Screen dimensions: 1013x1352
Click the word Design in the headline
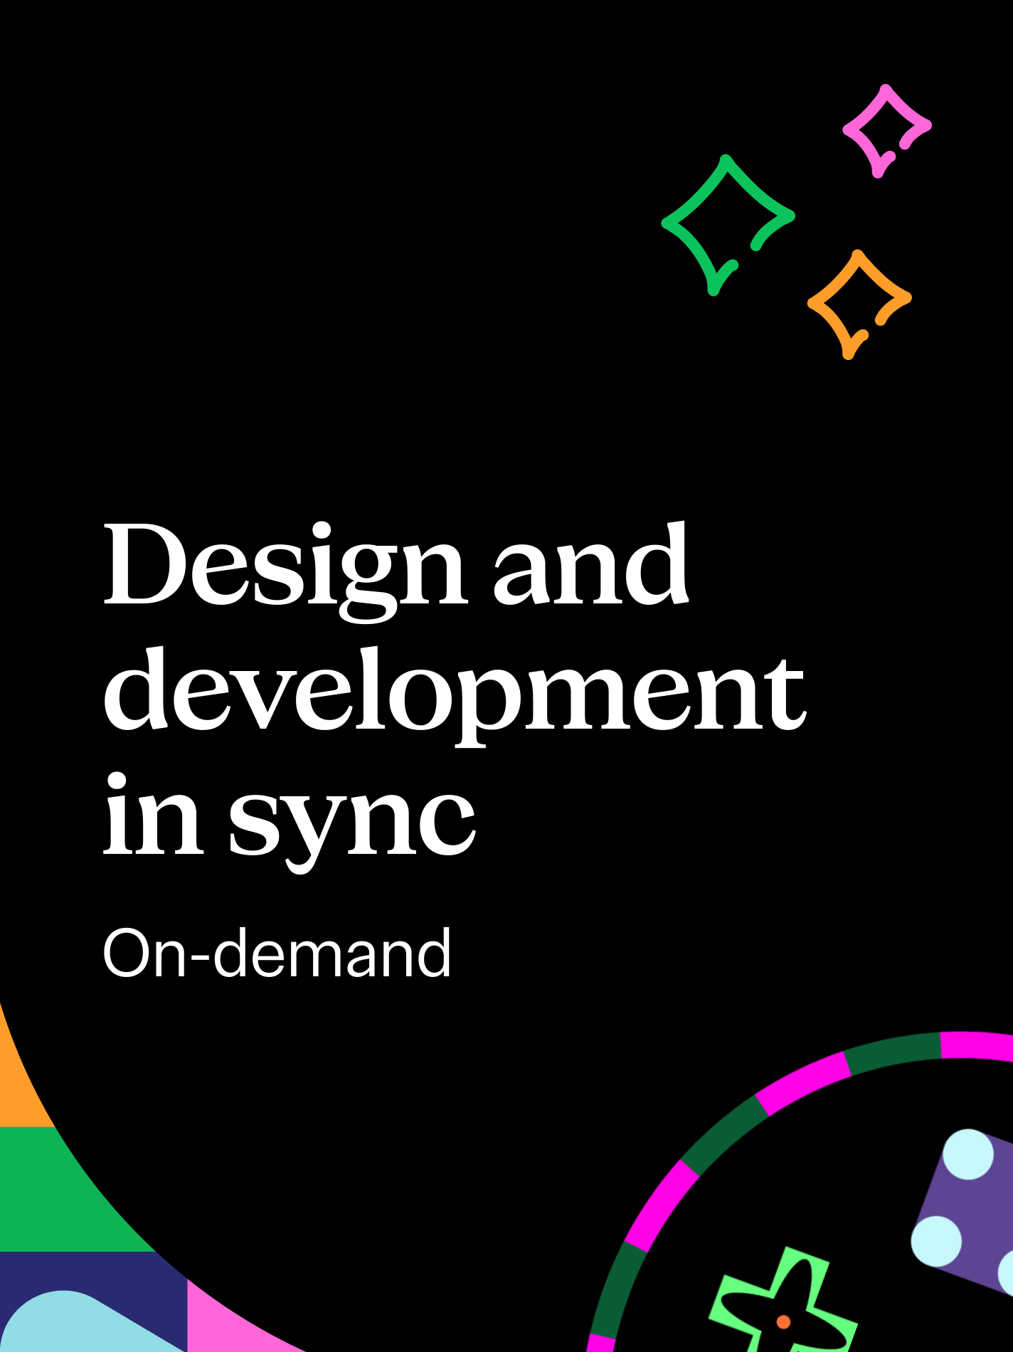click(285, 566)
